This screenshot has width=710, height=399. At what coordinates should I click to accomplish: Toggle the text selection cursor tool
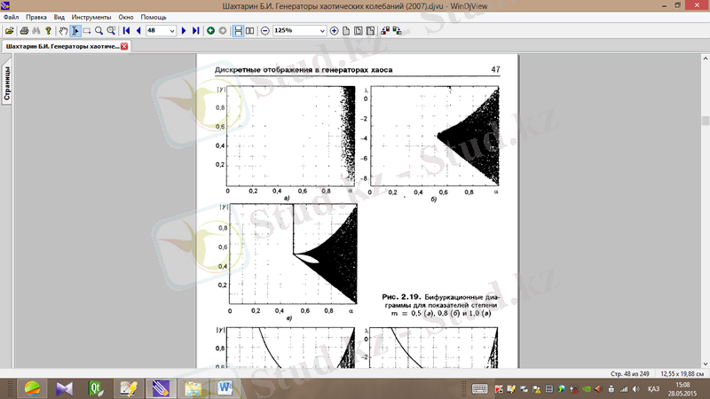(75, 31)
